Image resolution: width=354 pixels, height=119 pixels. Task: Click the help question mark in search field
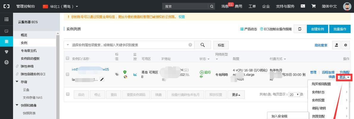[x=190, y=45]
